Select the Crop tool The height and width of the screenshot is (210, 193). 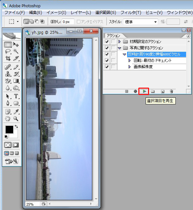point(8,58)
